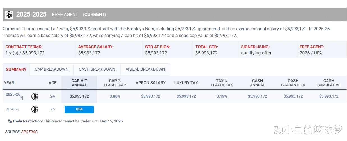347x141 pixels.
Task: Open the Cash Breakdown tab
Action: coord(97,69)
